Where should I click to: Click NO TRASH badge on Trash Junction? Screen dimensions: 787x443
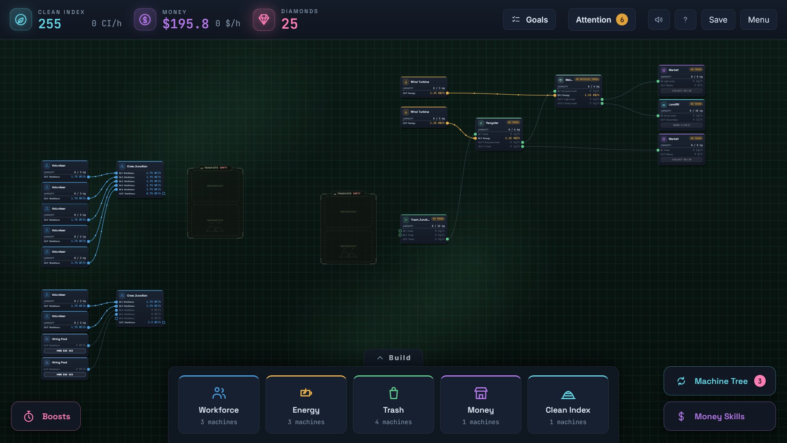pos(438,219)
